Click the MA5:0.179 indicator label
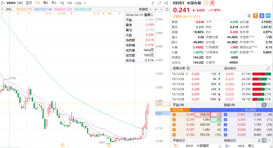The height and width of the screenshot is (148, 273). (x=24, y=9)
